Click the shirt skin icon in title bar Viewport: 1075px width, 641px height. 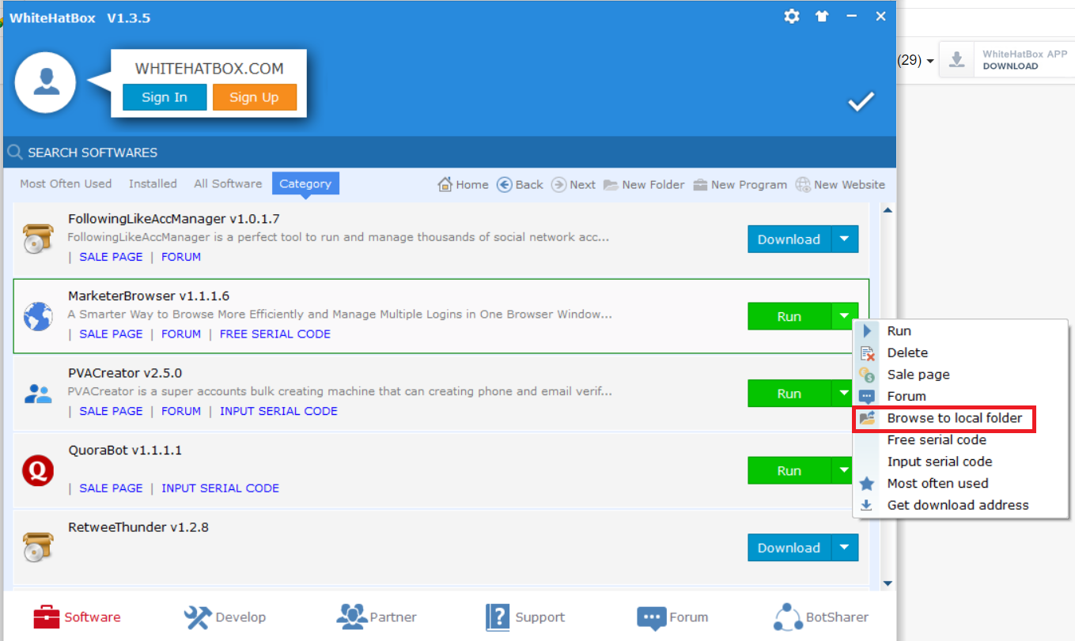[822, 17]
